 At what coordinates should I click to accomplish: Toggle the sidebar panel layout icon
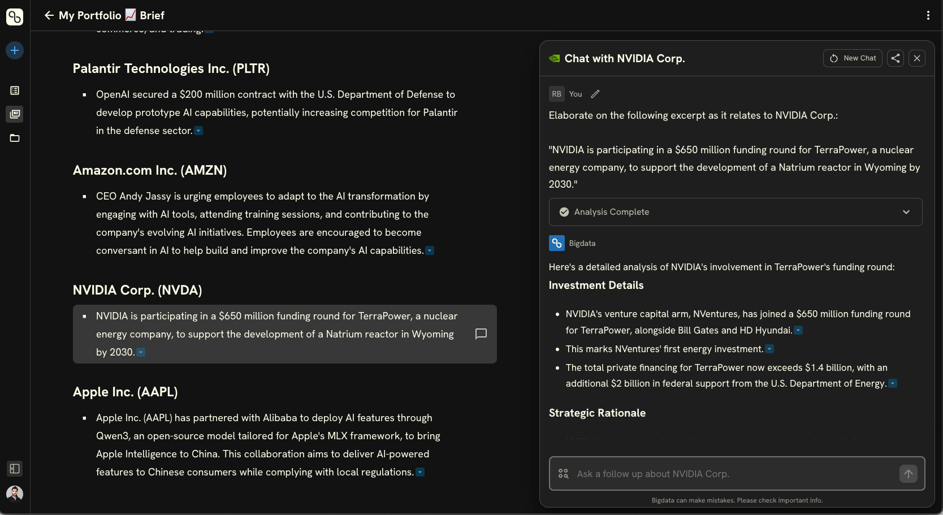coord(15,469)
